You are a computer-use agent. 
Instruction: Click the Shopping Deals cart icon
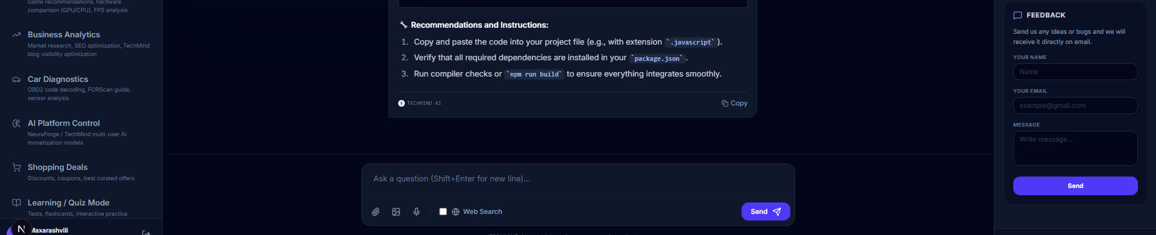click(16, 168)
